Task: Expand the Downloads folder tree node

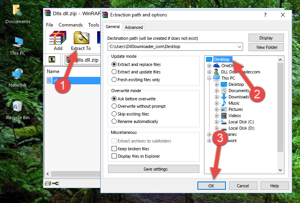Action: [217, 97]
